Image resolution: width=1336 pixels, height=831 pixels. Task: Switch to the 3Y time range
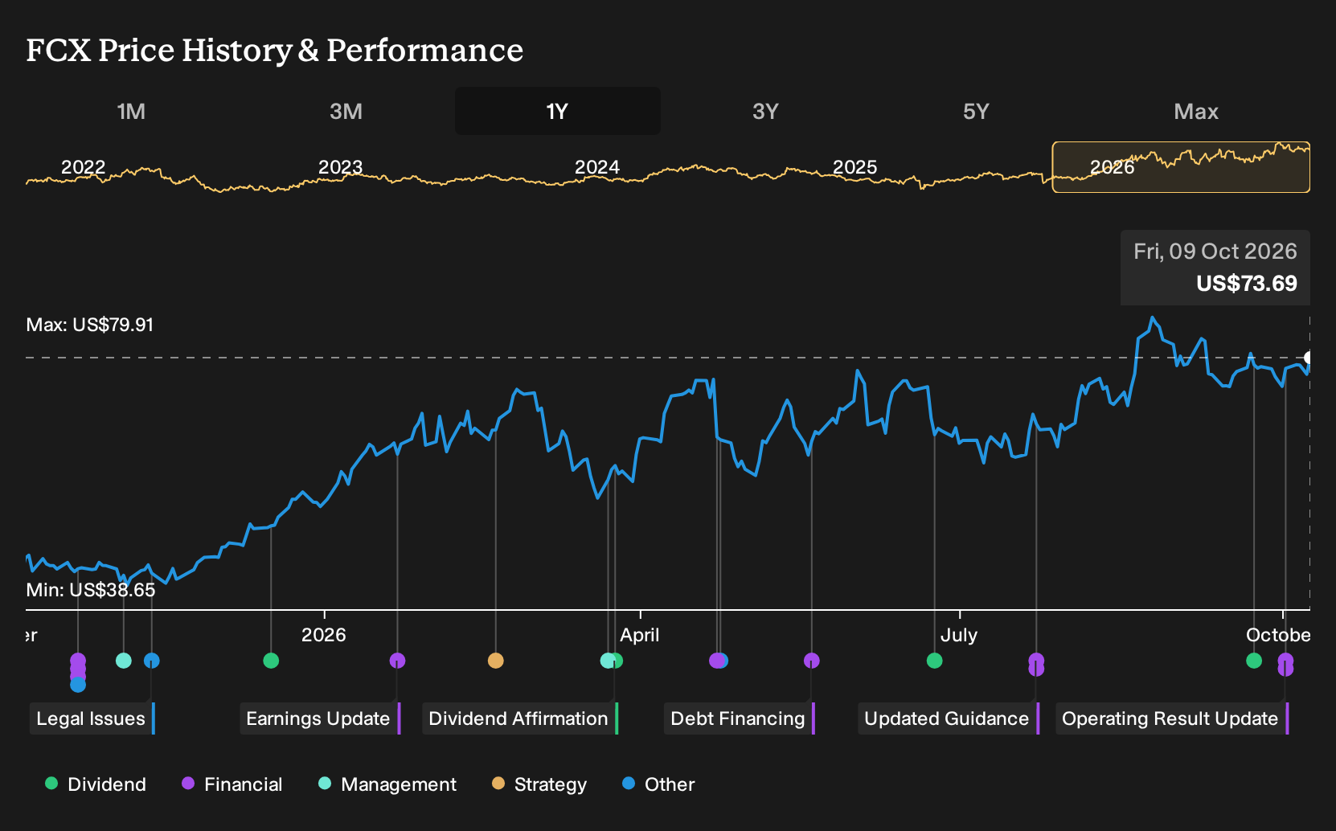(765, 111)
